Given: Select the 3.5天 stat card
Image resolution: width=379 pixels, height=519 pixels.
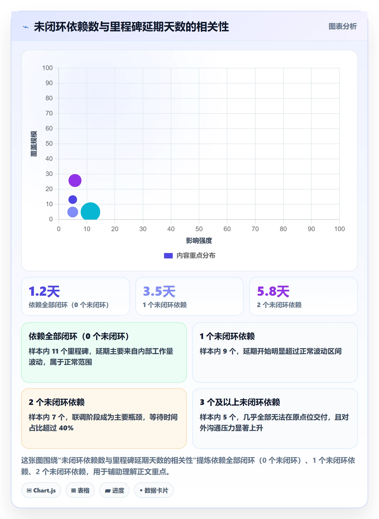Looking at the screenshot, I should 190,296.
